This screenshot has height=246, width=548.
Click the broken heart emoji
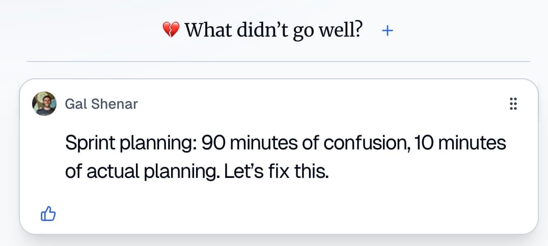coord(171,32)
